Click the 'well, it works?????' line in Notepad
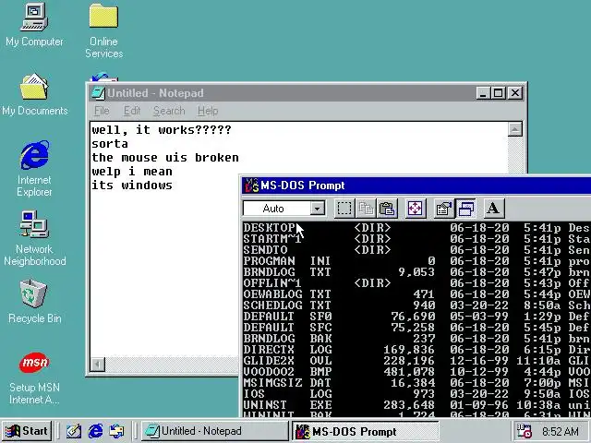Screen dimensions: 591x443 (x=162, y=130)
